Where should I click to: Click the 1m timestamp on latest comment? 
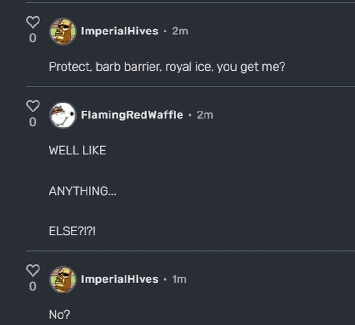point(179,279)
